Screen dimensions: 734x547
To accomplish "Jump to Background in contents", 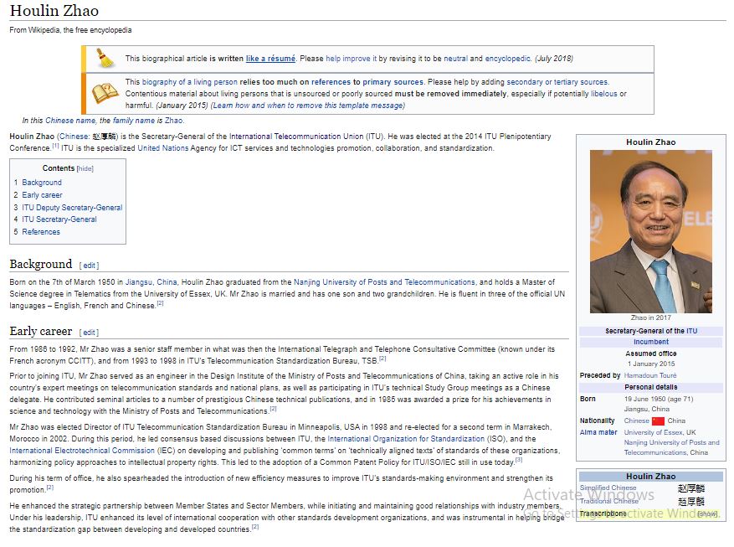I will (42, 183).
